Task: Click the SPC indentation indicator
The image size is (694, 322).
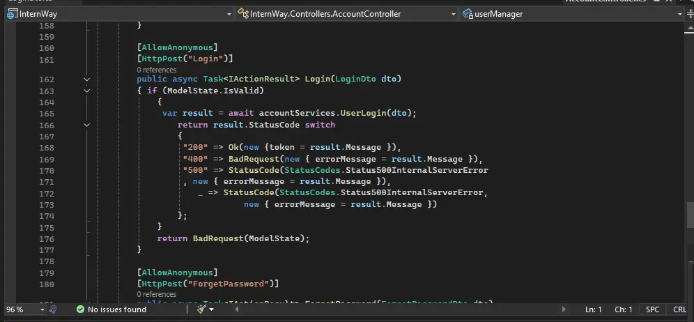Action: 652,309
